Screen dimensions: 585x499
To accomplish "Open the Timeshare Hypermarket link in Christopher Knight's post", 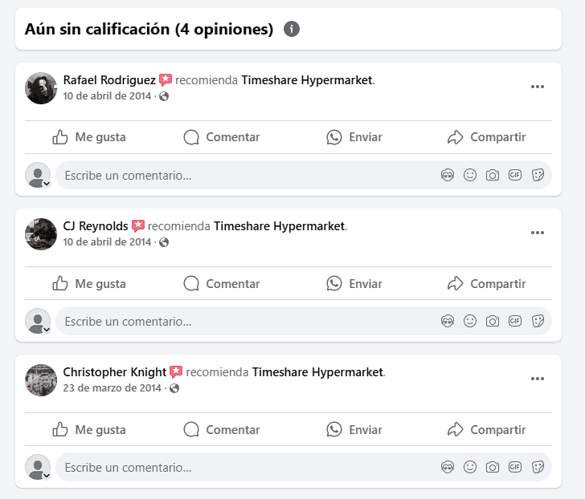I will coord(317,372).
